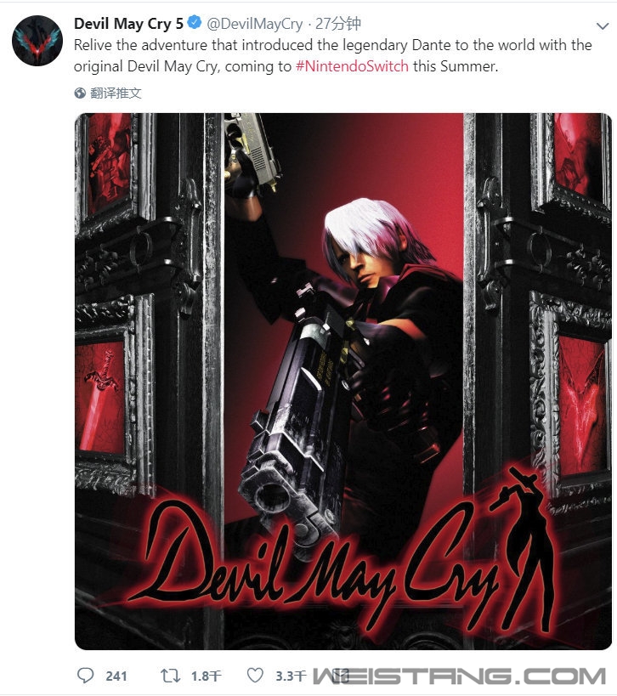
Task: Open the Devil May Cry 5 profile avatar
Action: (37, 41)
